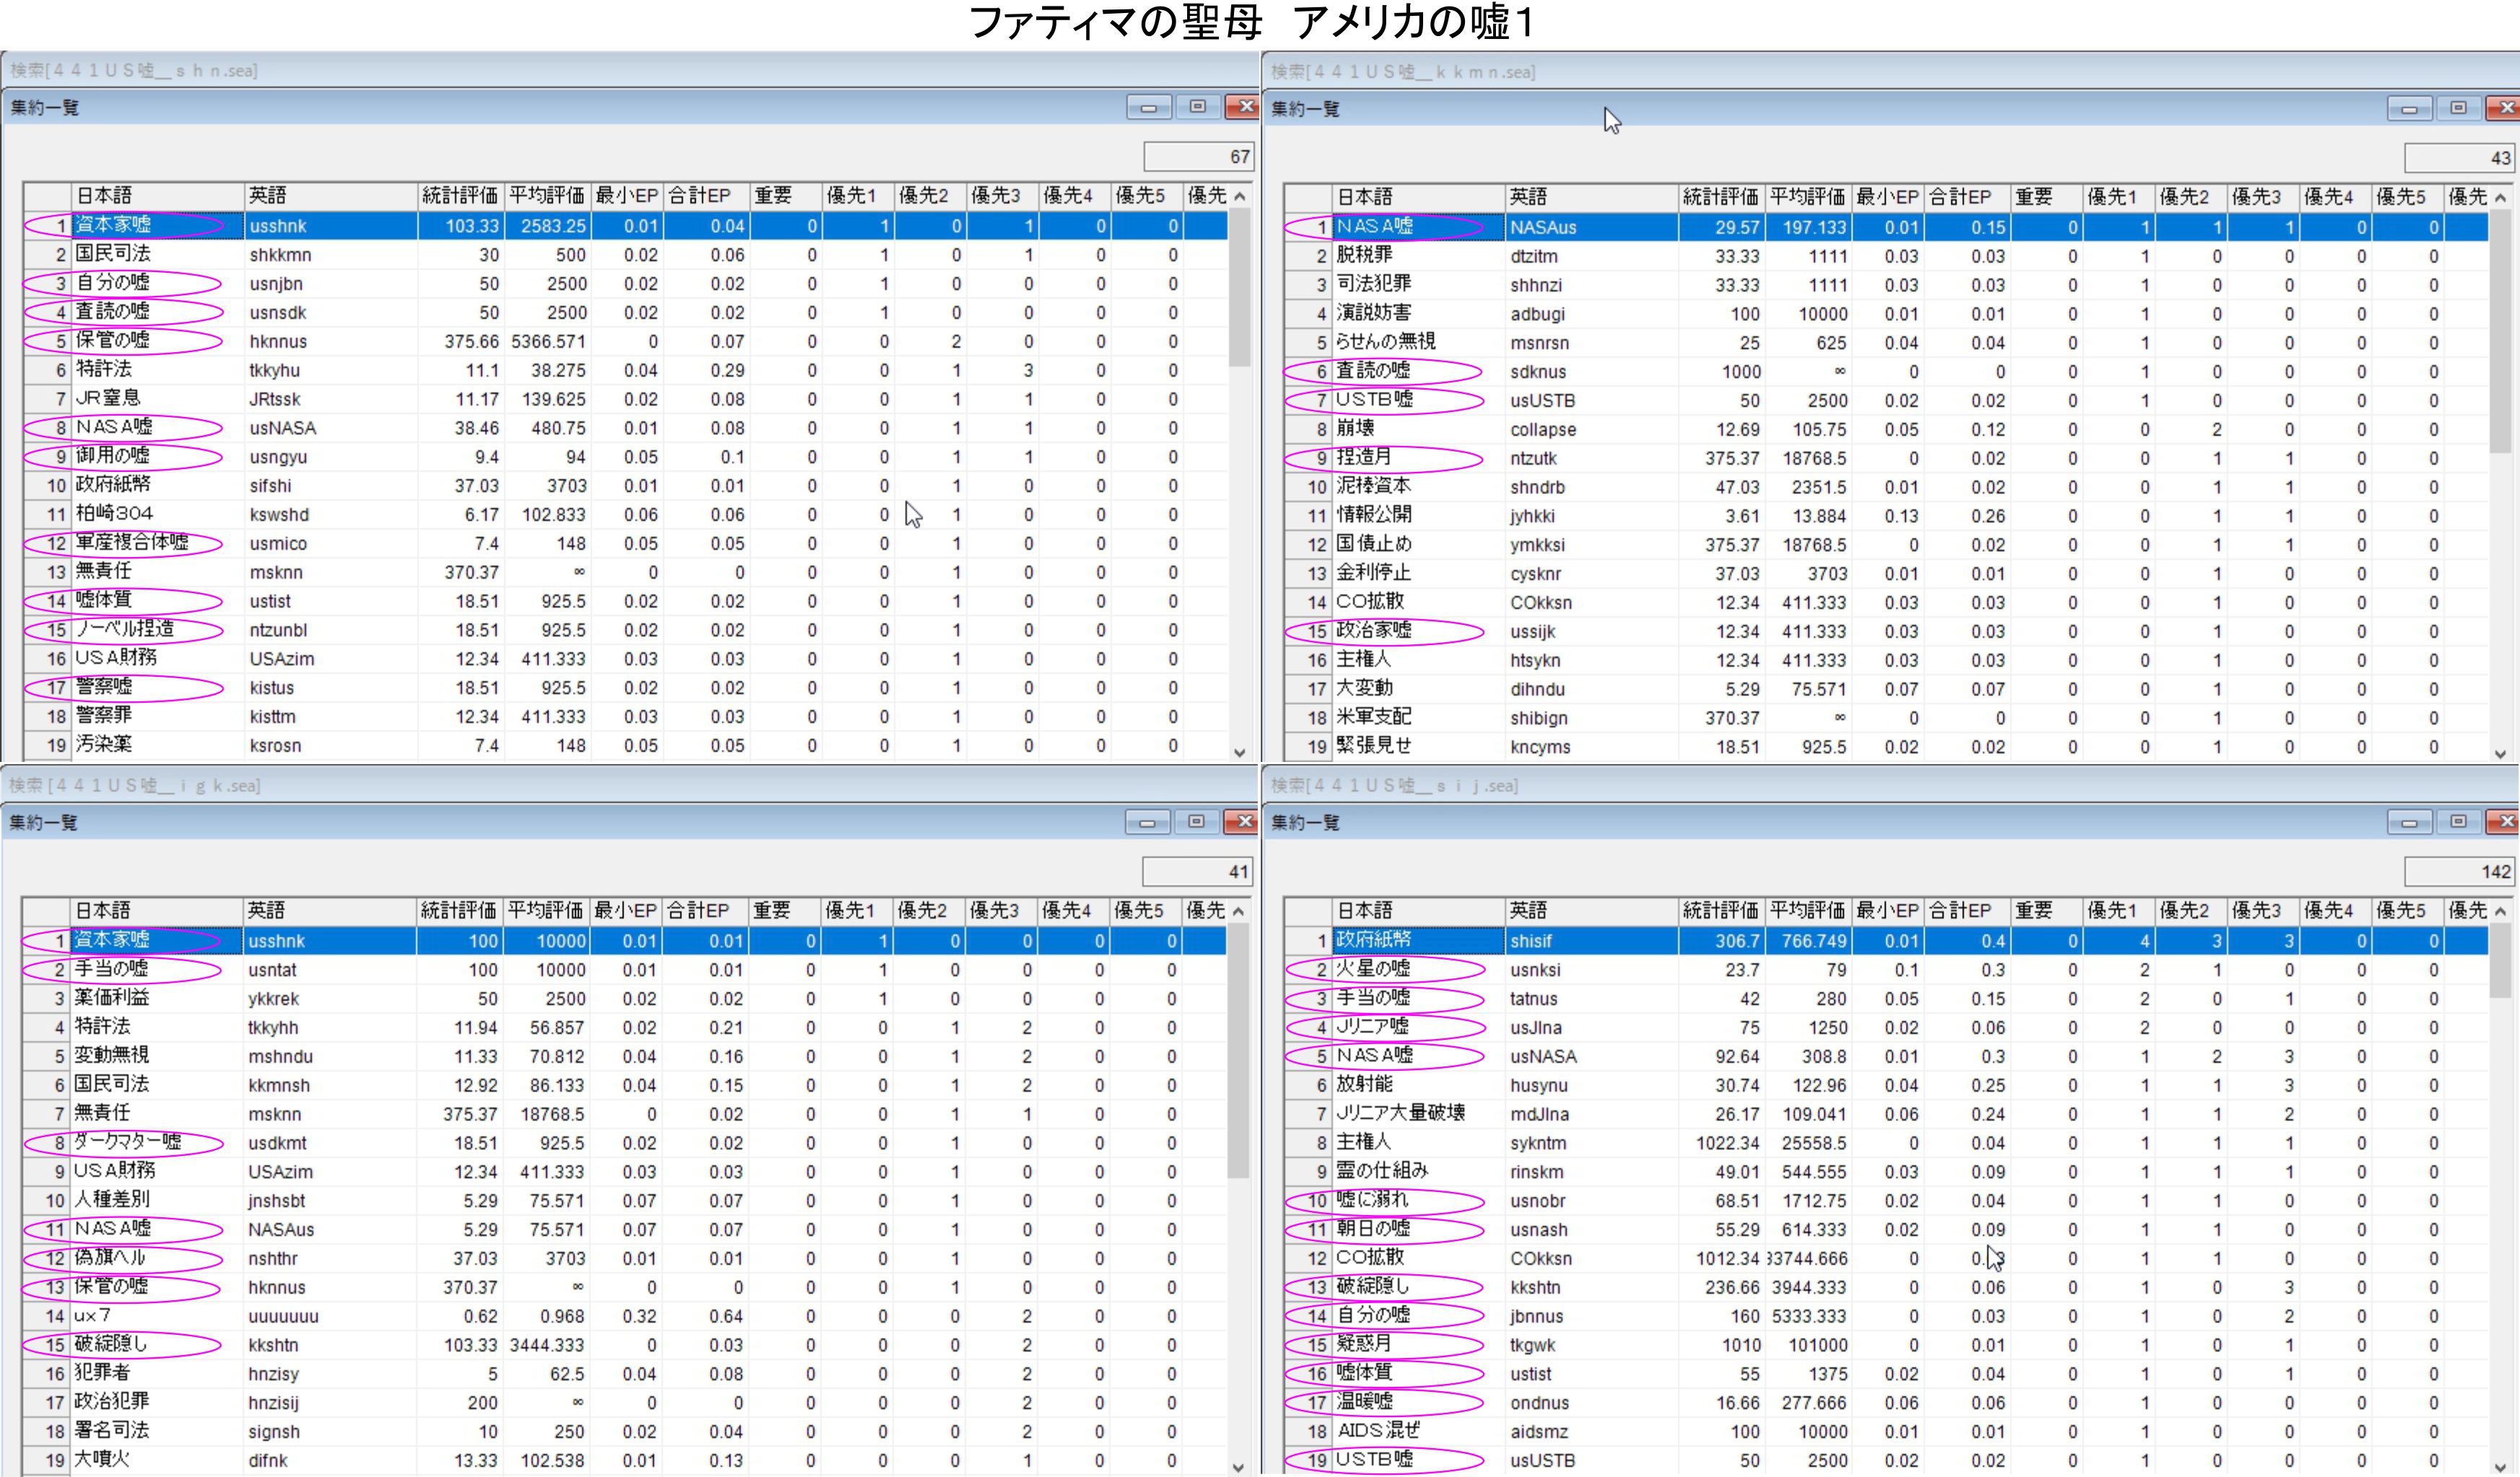Click the count field showing 142
Image resolution: width=2520 pixels, height=1477 pixels.
pyautogui.click(x=2459, y=872)
